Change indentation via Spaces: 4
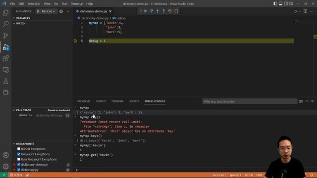The image size is (317, 178). point(235,175)
